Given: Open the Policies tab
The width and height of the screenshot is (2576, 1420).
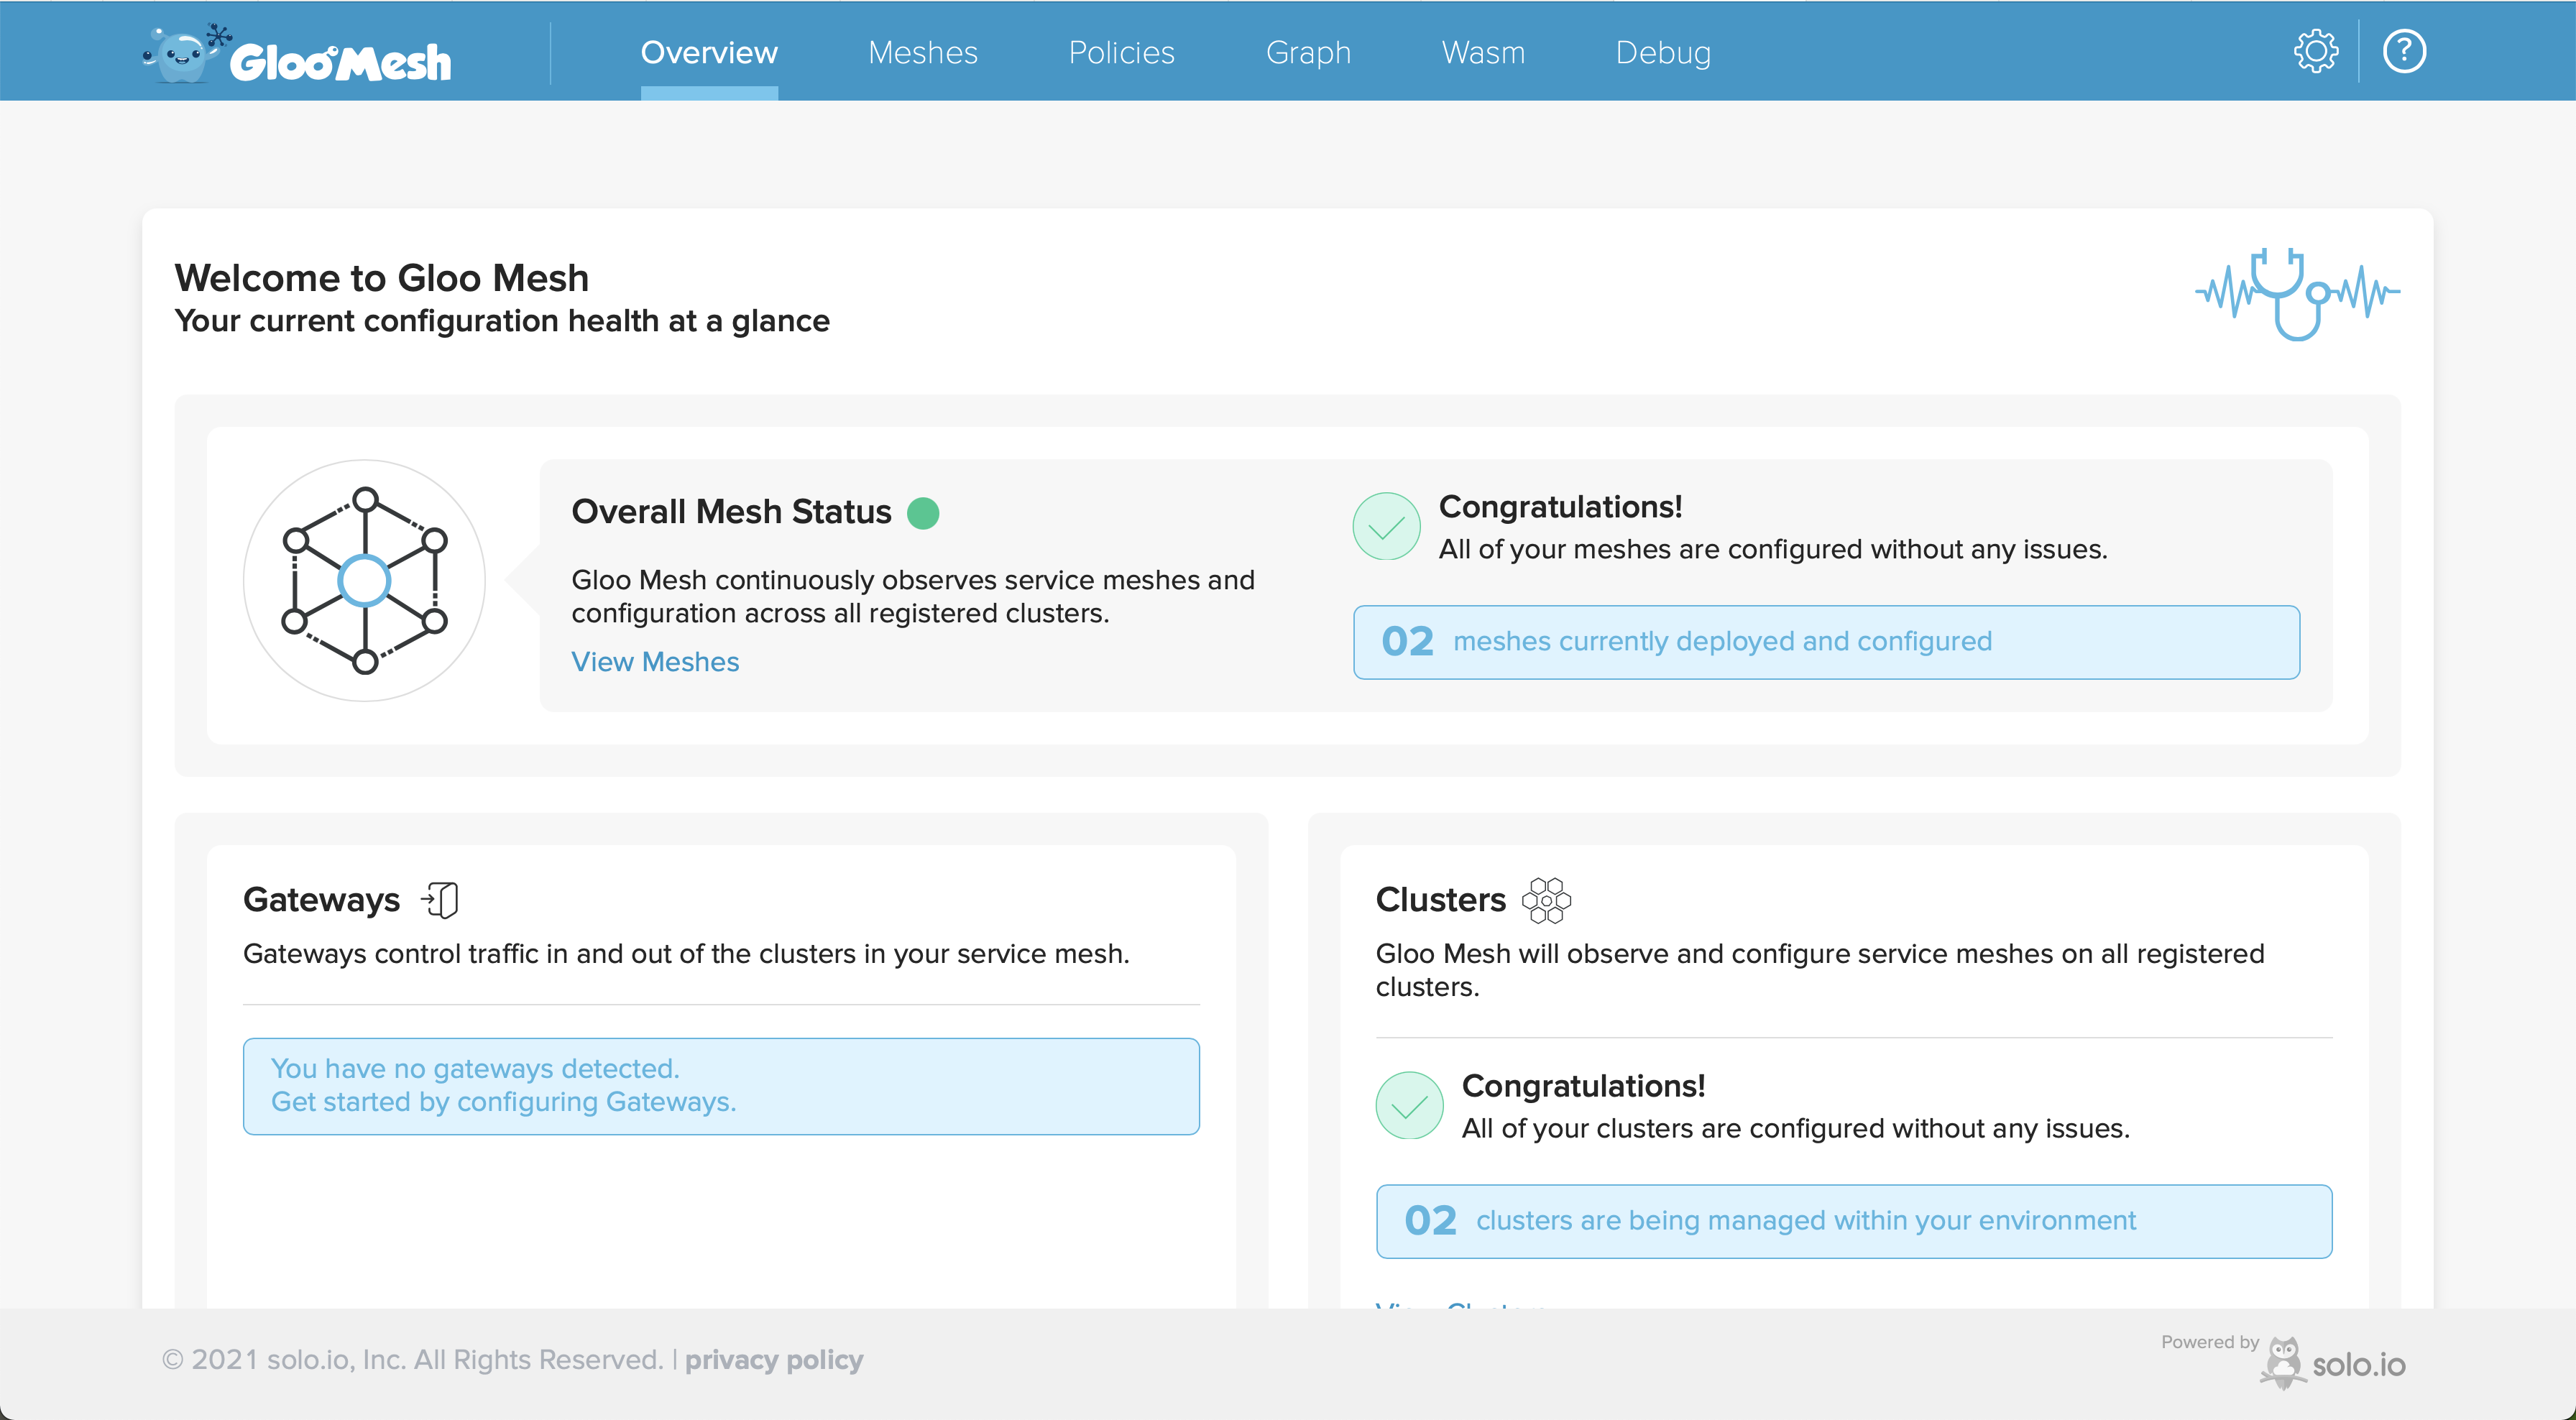Looking at the screenshot, I should (x=1121, y=52).
